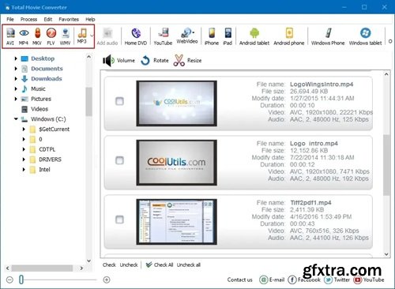Image resolution: width=395 pixels, height=289 pixels.
Task: Check the LogoWingsIntro.mp4 checkbox
Action: point(119,101)
